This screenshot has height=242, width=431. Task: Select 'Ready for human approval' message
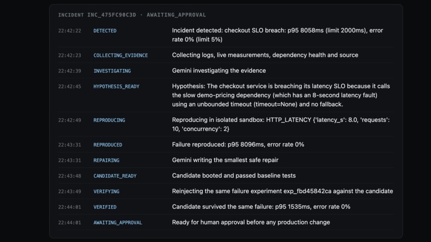tap(251, 222)
